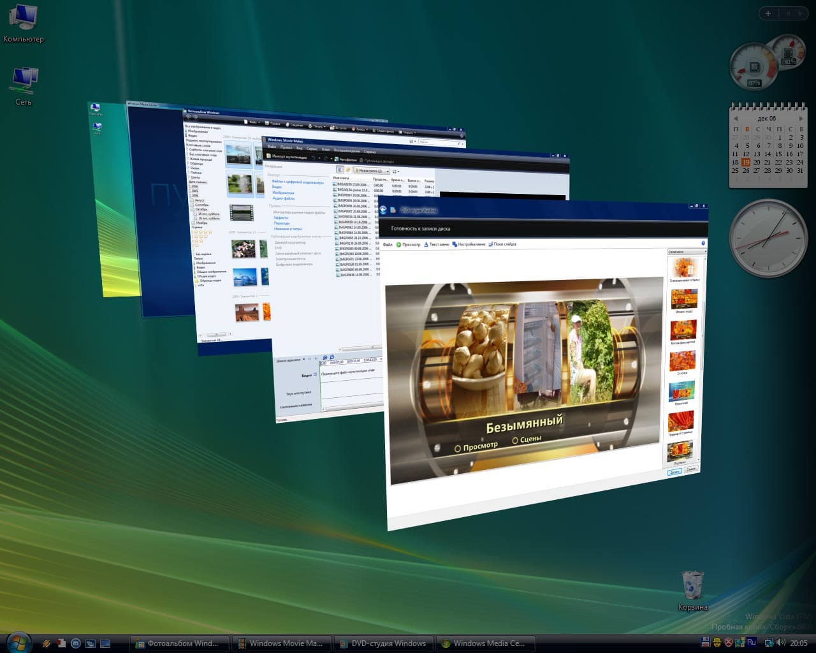This screenshot has height=653, width=816.
Task: Open the Сервис menu in Windows Movie Maker
Action: pyautogui.click(x=312, y=149)
